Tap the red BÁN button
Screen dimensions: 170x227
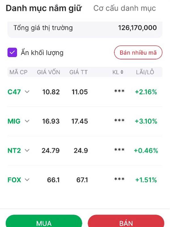click(126, 222)
